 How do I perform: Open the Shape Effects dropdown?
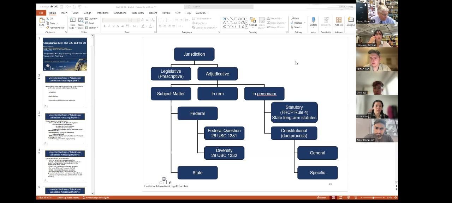(276, 27)
